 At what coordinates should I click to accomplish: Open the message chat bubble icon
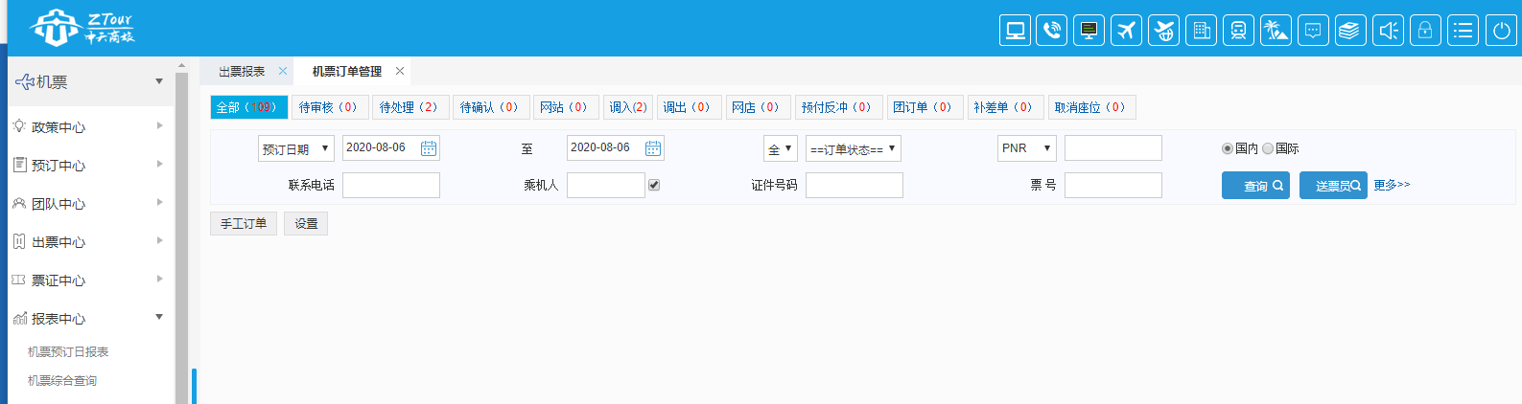1314,31
